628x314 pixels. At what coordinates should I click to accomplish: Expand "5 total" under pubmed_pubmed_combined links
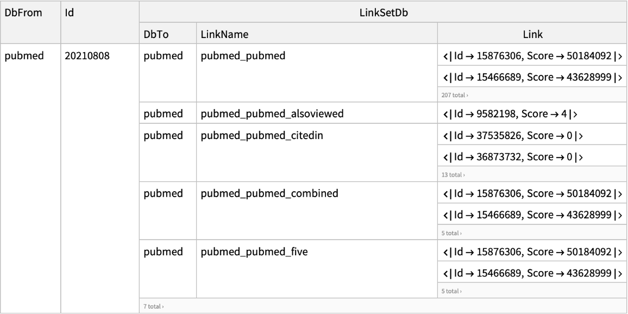click(x=451, y=233)
